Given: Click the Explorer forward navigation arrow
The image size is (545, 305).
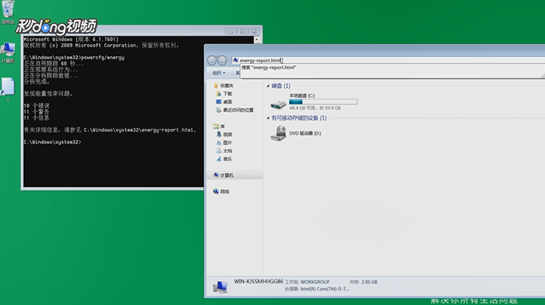Looking at the screenshot, I should pos(222,61).
